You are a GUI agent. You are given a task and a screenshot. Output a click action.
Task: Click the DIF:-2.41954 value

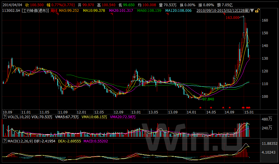[x=44, y=141]
